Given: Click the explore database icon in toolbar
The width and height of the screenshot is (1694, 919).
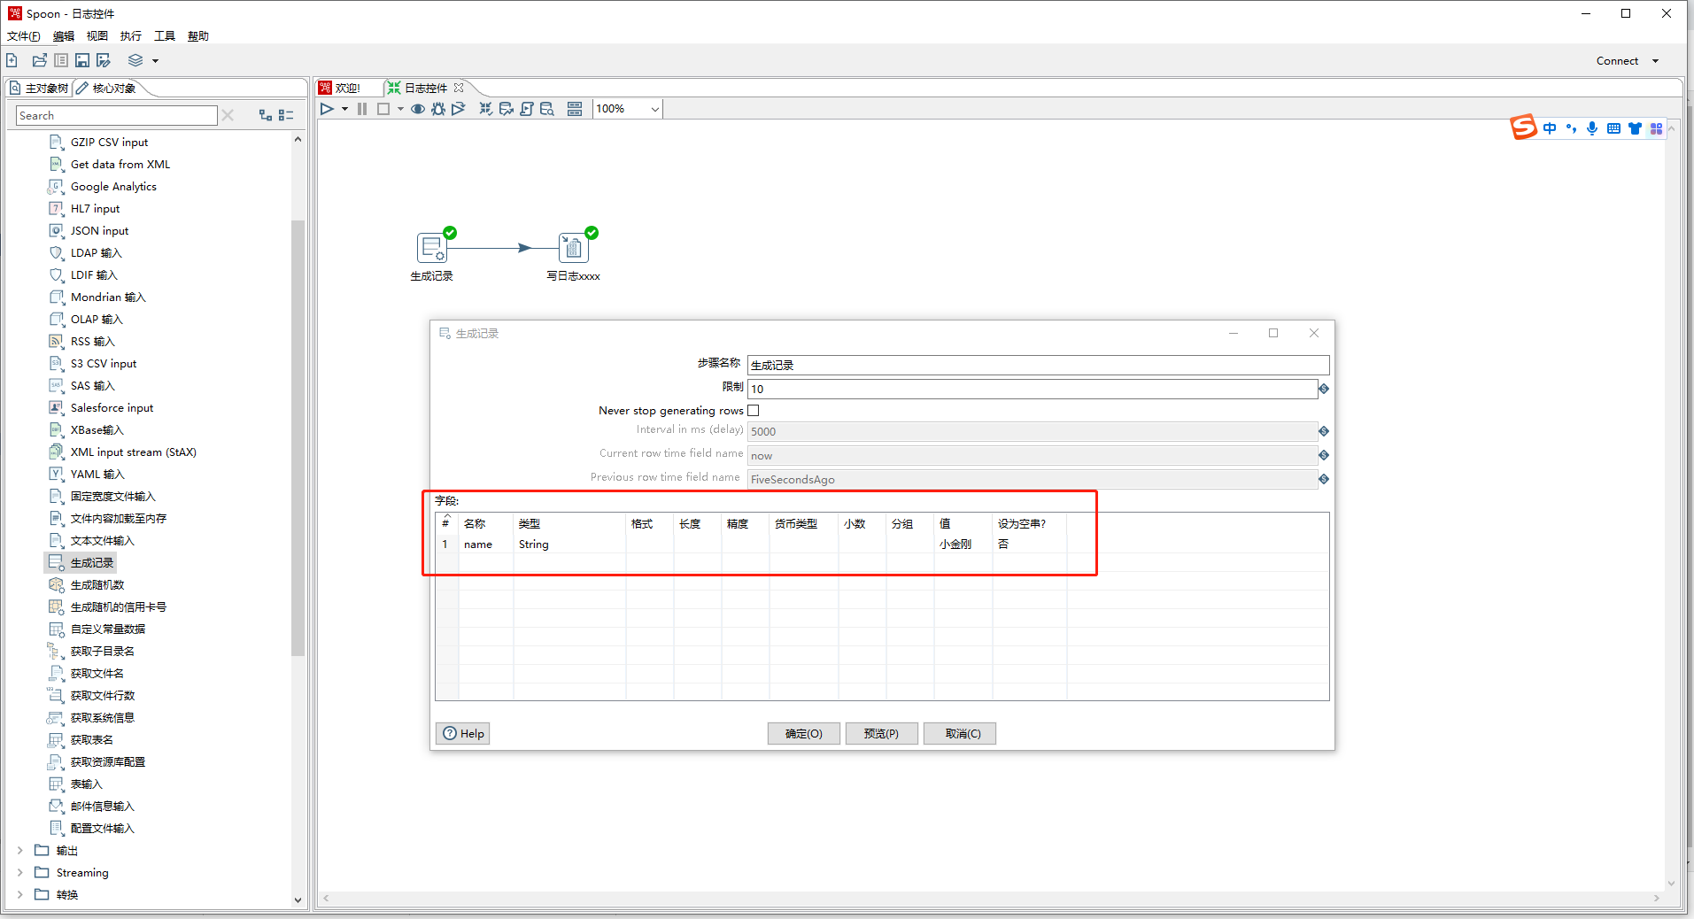Looking at the screenshot, I should click(547, 109).
